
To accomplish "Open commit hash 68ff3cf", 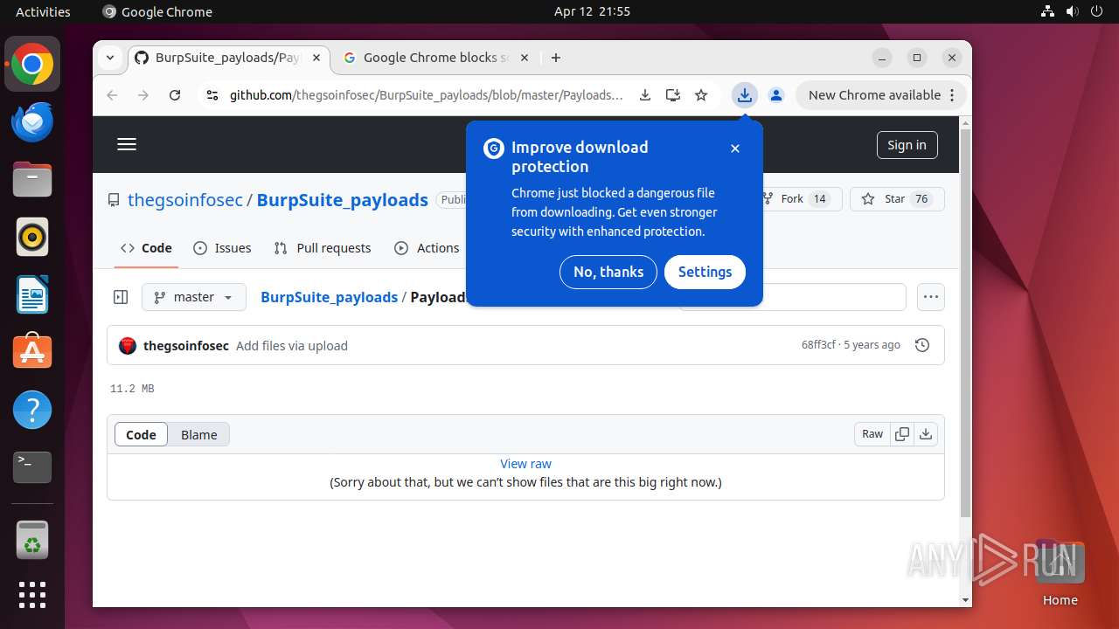I will (818, 345).
